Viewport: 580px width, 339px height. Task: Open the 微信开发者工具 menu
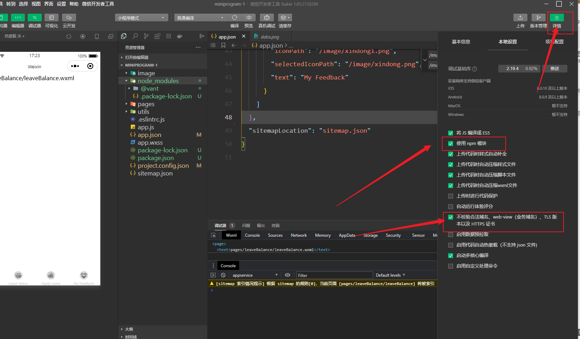98,4
